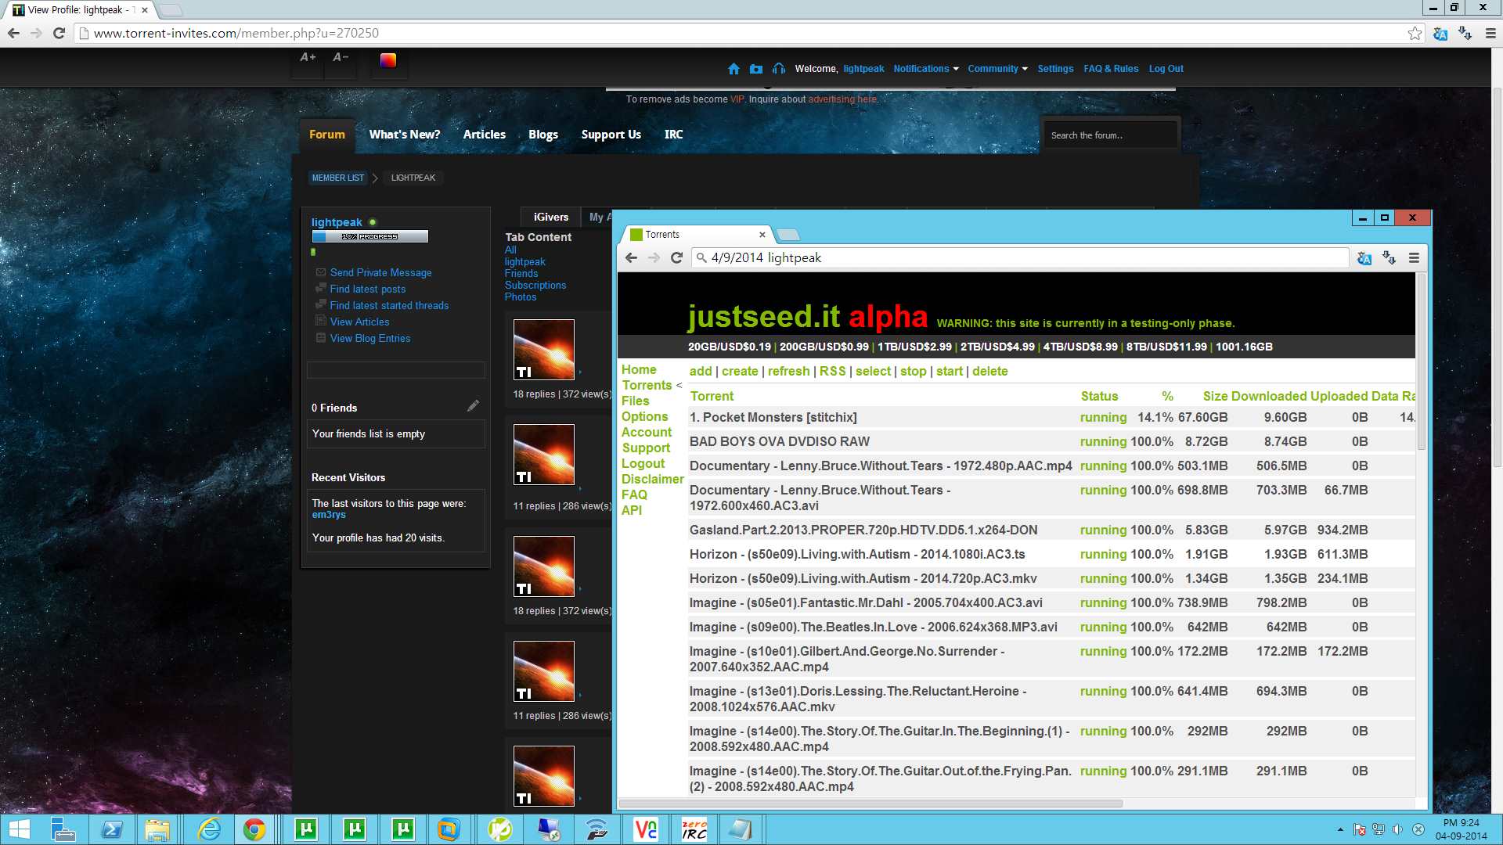
Task: Open the Action Center flag in the tray
Action: point(1360,829)
